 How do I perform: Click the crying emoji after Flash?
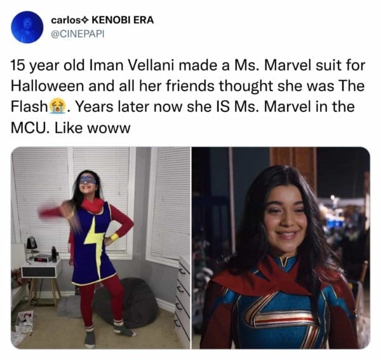pos(57,106)
